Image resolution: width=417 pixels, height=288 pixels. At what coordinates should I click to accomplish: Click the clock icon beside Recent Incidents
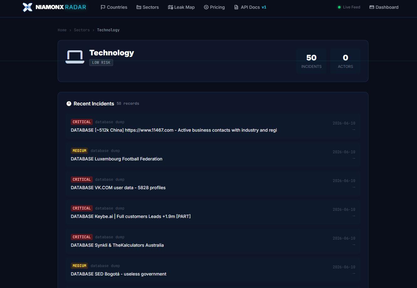pos(69,104)
